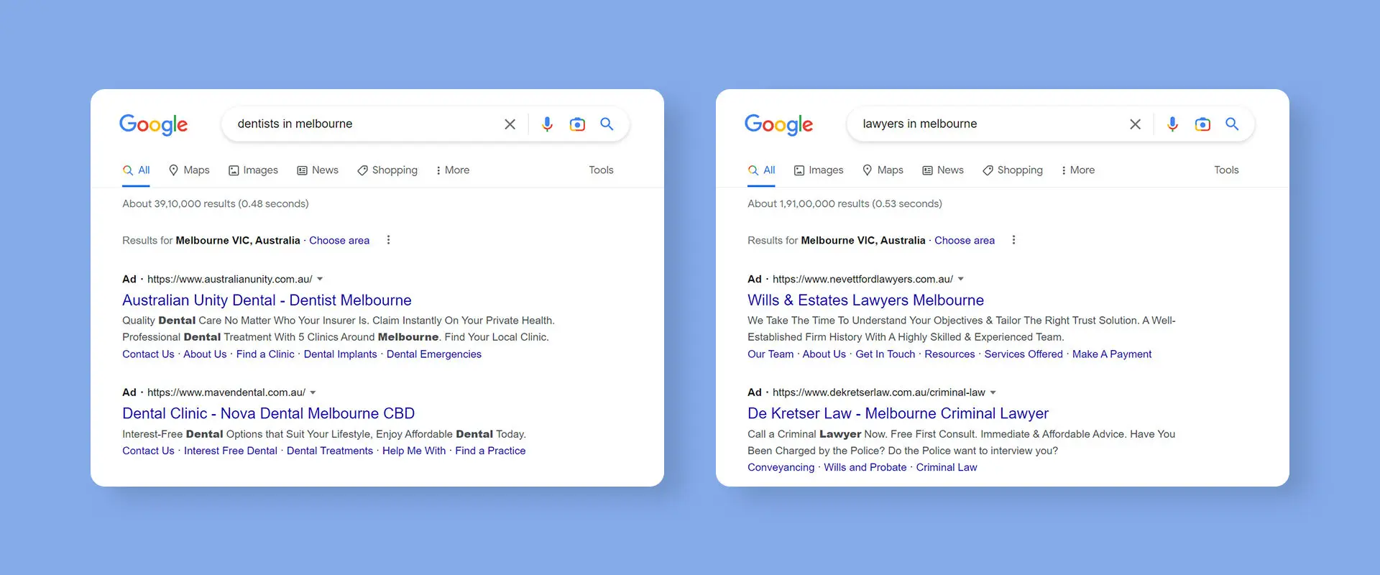Open image search camera in lawyers panel
1380x575 pixels.
tap(1202, 124)
